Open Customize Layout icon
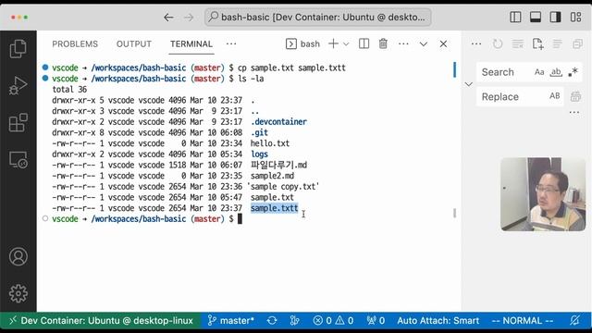This screenshot has height=333, width=592. click(x=575, y=17)
